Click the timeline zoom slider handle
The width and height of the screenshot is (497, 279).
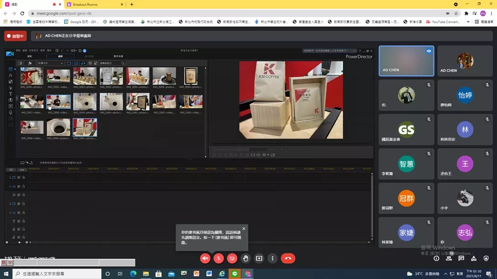click(19, 242)
